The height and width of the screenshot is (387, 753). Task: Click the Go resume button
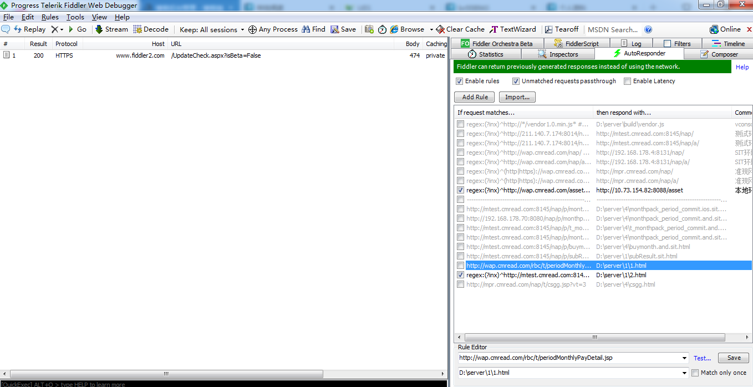(x=77, y=29)
